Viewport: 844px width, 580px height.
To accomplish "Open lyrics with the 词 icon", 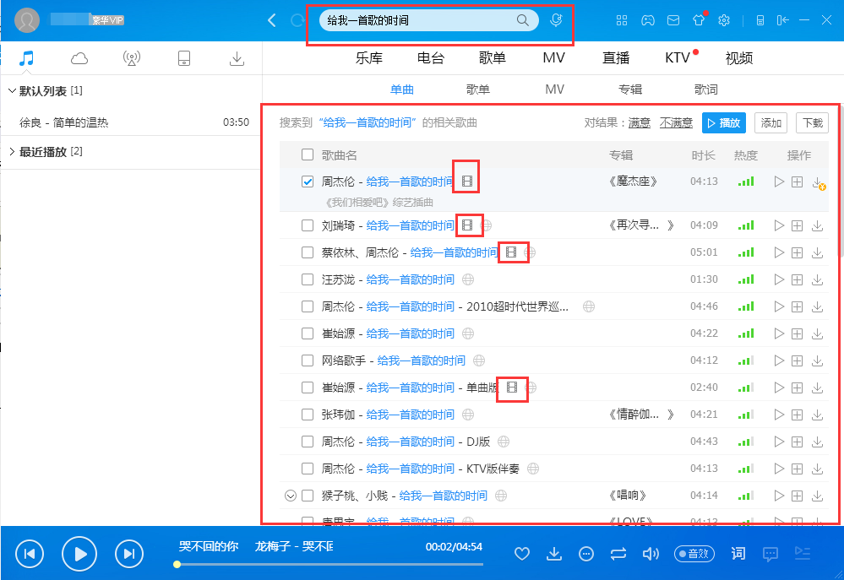I will click(738, 554).
